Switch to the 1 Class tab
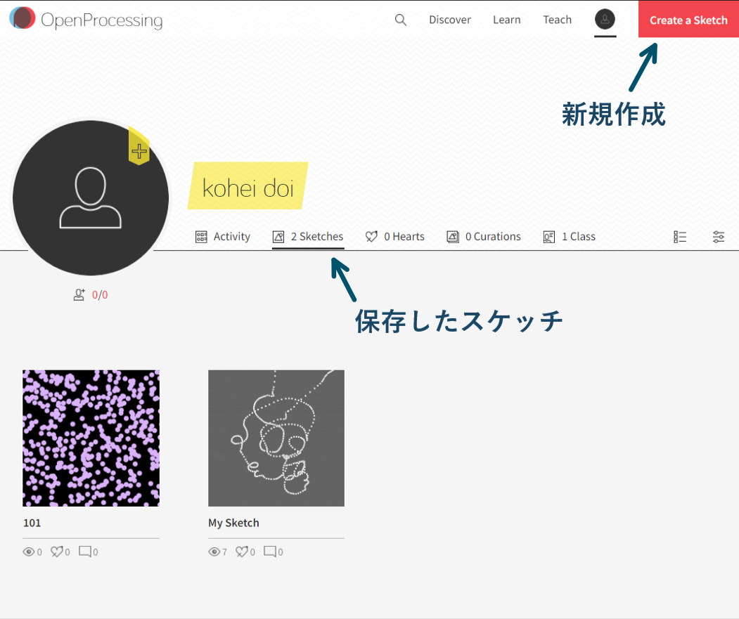Image resolution: width=739 pixels, height=619 pixels. 570,237
